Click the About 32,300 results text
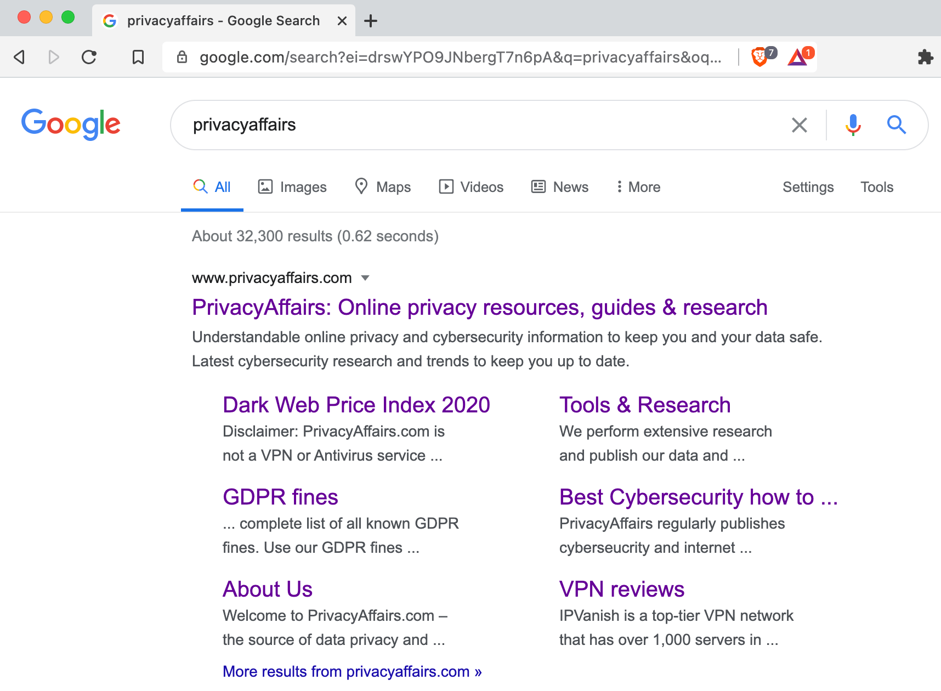Viewport: 941px width, 691px height. click(x=315, y=236)
